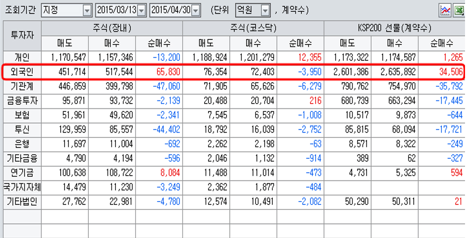
Task: Click the start date field 2015/03/13
Action: click(x=116, y=10)
